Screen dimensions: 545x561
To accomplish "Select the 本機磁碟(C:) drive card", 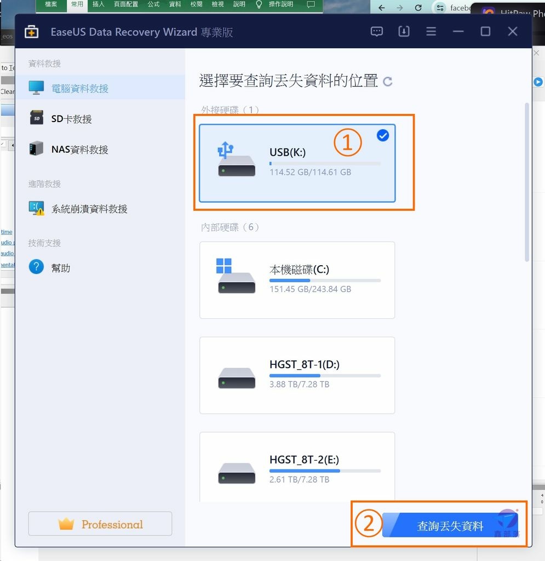I will (297, 280).
